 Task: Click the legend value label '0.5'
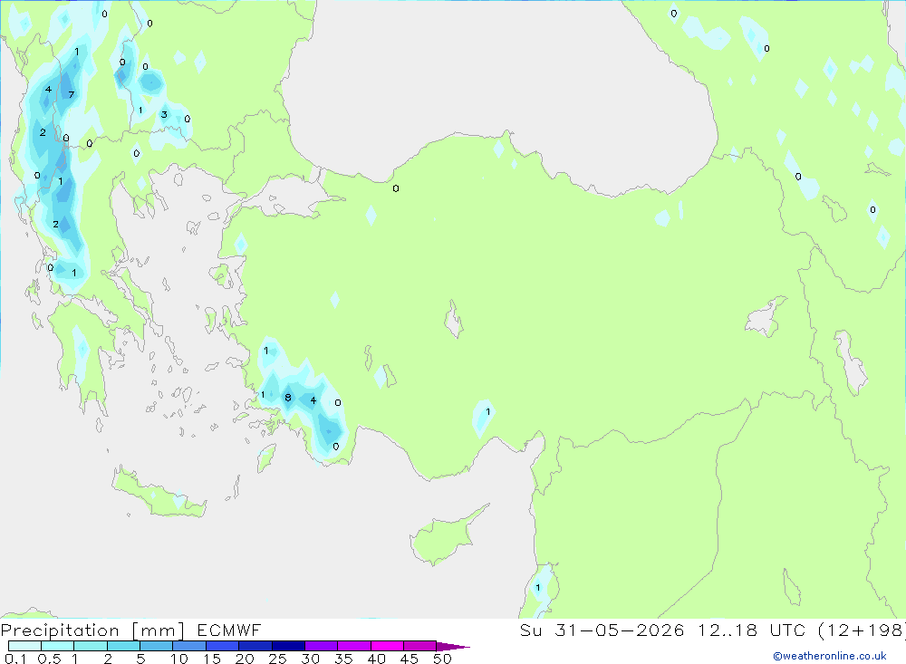49,659
